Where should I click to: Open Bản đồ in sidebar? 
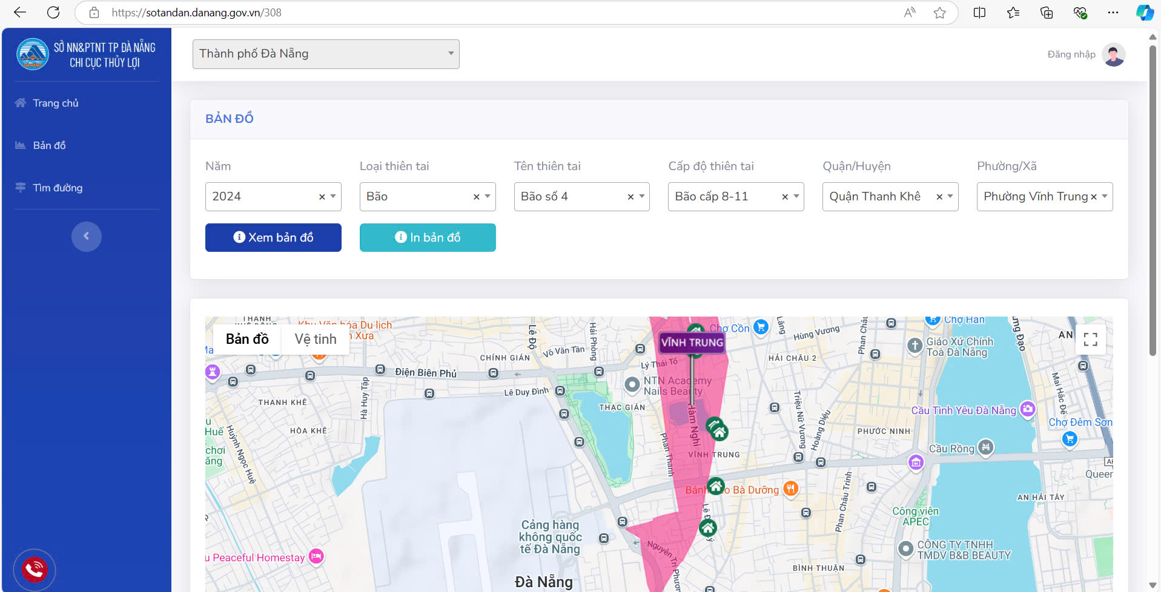[49, 145]
